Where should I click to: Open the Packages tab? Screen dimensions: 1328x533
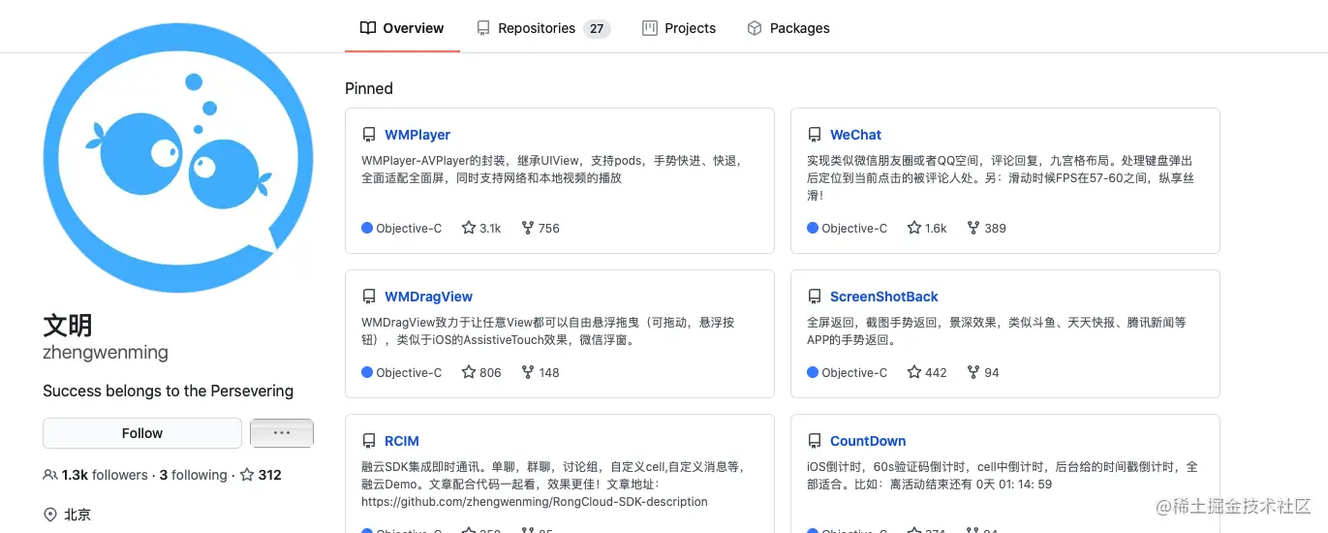pyautogui.click(x=788, y=28)
